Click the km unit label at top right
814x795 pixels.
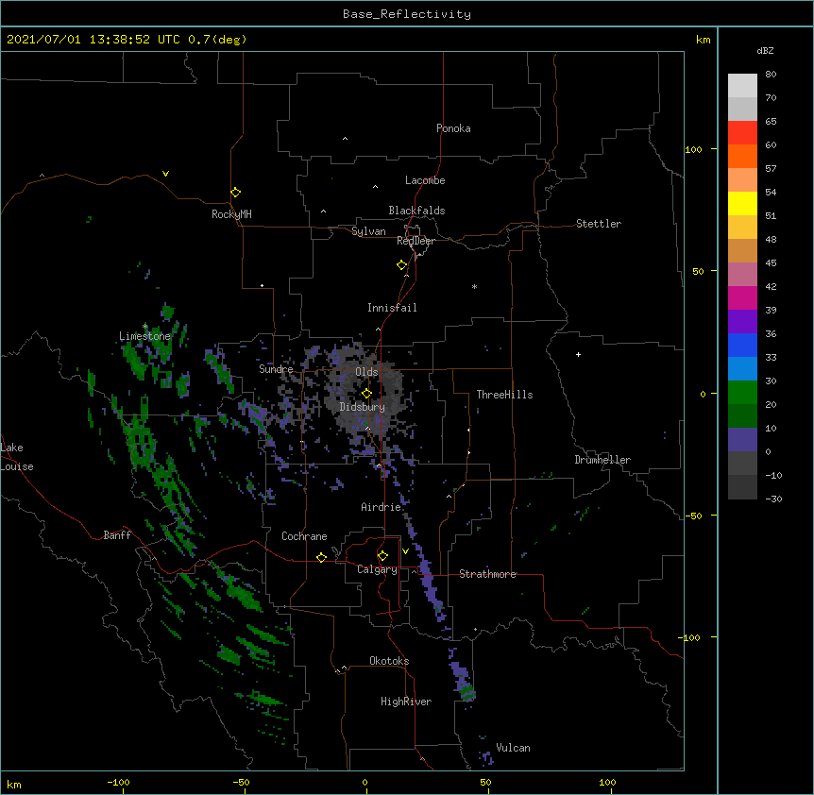[703, 40]
